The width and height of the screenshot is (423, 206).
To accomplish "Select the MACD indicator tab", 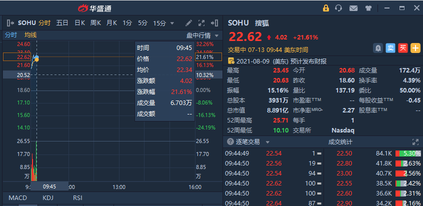I will click(17, 198).
